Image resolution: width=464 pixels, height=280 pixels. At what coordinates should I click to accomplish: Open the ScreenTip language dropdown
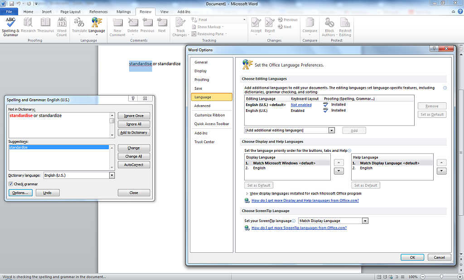pyautogui.click(x=365, y=221)
